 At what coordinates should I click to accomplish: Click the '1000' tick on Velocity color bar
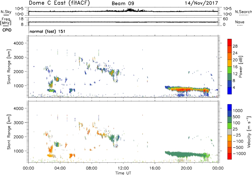(x=238, y=111)
